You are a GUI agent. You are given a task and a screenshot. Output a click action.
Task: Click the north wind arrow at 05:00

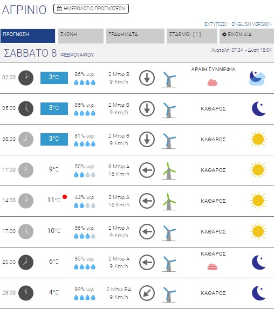tap(147, 108)
